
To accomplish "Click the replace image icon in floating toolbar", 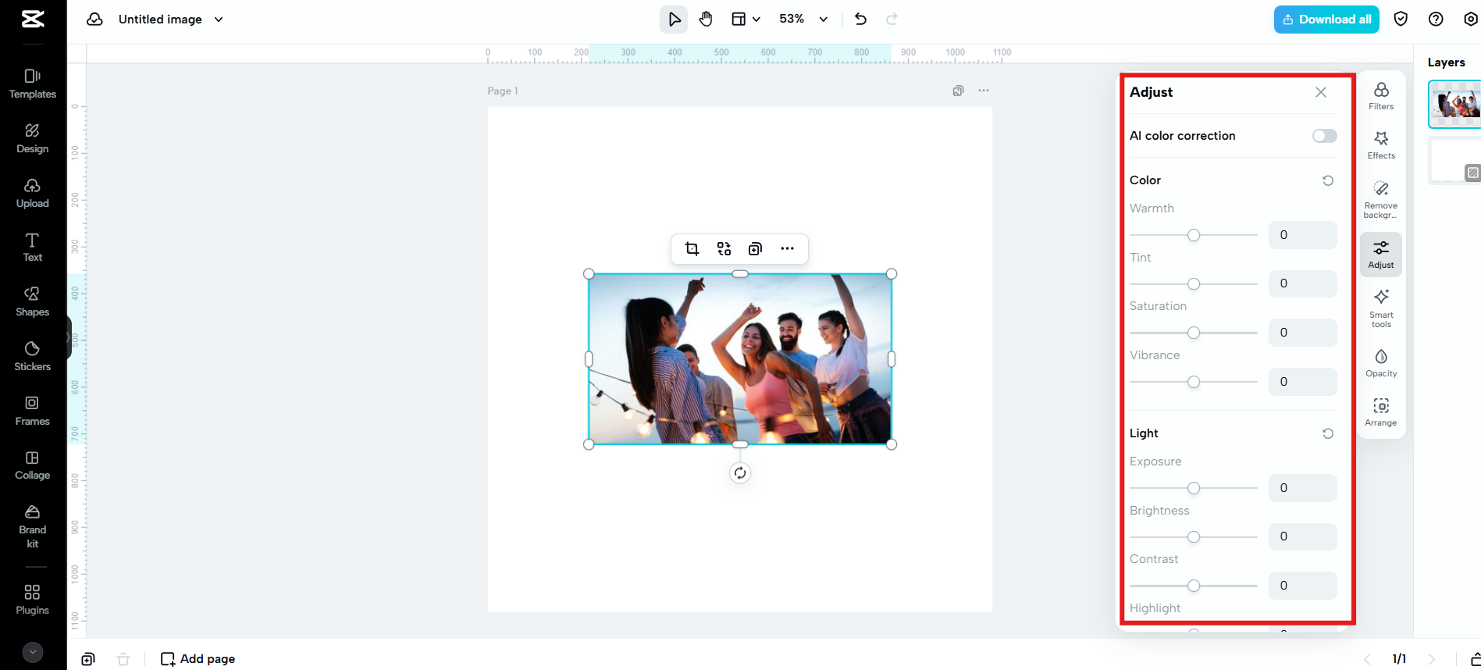I will click(x=724, y=249).
